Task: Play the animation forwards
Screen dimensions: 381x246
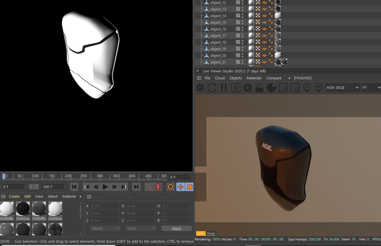Action: click(x=105, y=187)
